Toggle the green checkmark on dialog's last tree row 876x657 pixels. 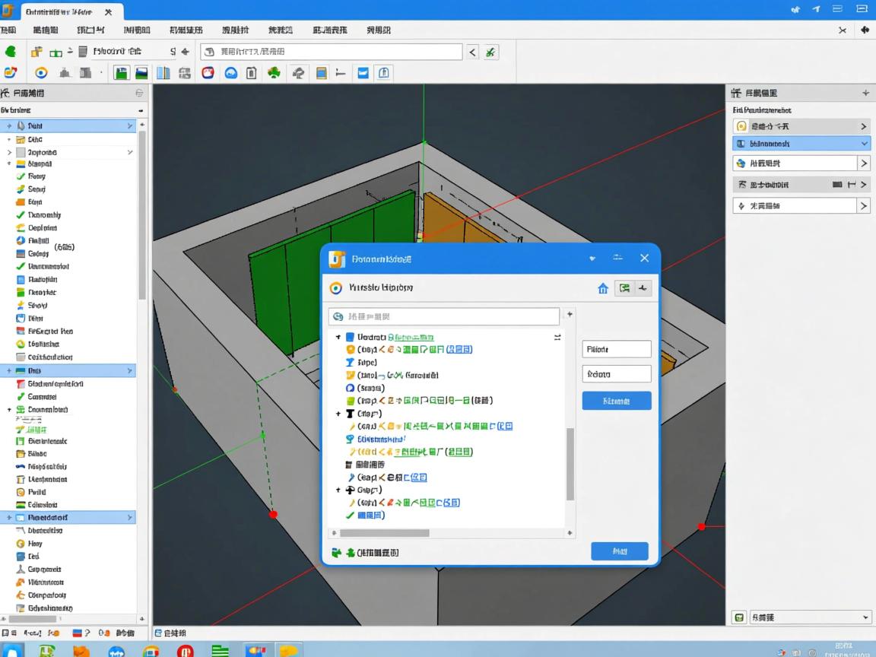(351, 516)
